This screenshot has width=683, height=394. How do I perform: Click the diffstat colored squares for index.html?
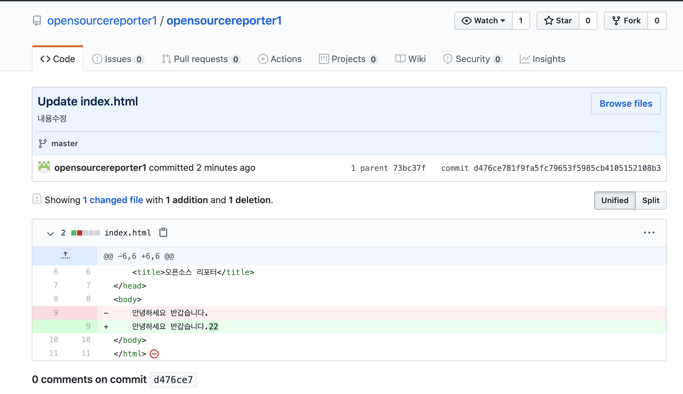pos(85,233)
